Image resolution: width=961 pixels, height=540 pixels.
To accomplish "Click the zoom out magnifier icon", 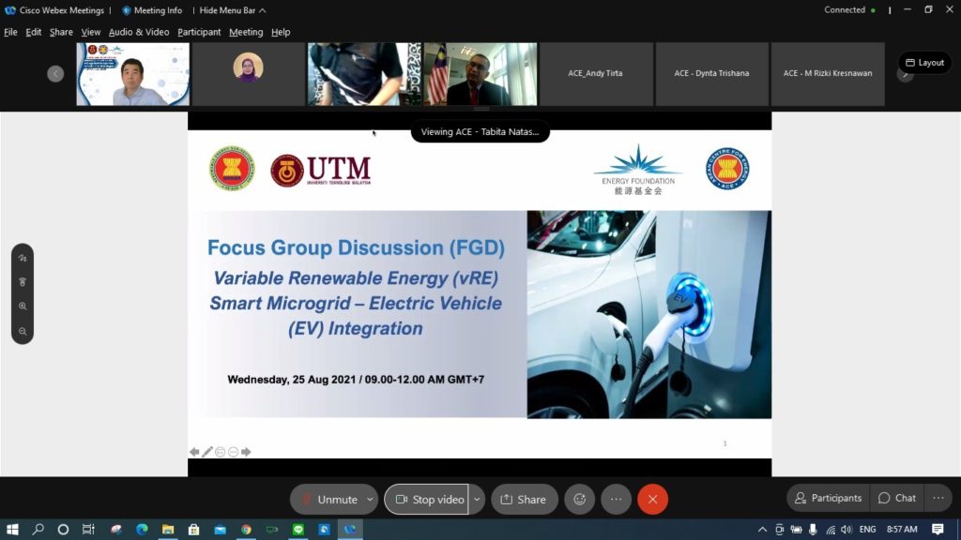I will point(23,331).
